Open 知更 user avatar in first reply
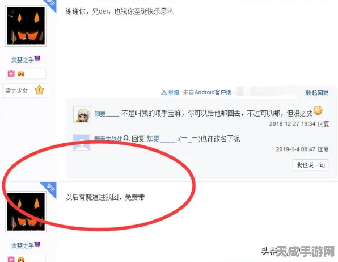 82,114
